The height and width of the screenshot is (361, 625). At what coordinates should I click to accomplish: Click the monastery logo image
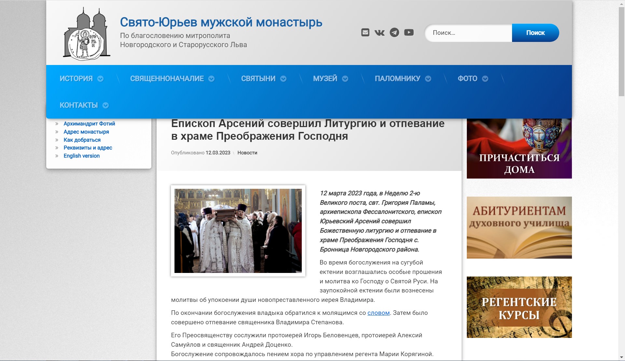[x=87, y=33]
